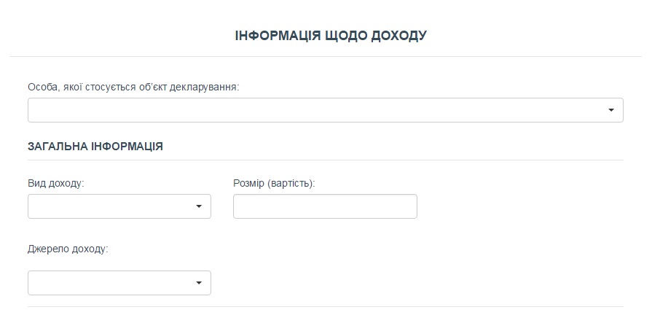Focus the Розмір (вартість) text field
This screenshot has width=652, height=315.
click(325, 206)
